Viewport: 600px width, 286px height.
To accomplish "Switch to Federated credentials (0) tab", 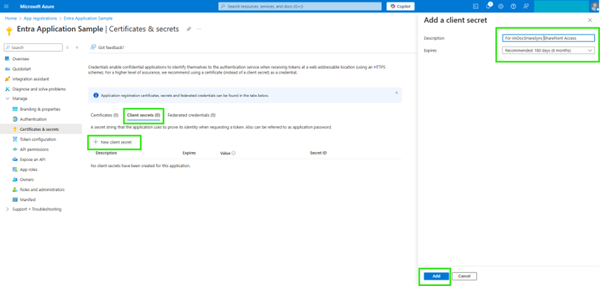I will (191, 115).
